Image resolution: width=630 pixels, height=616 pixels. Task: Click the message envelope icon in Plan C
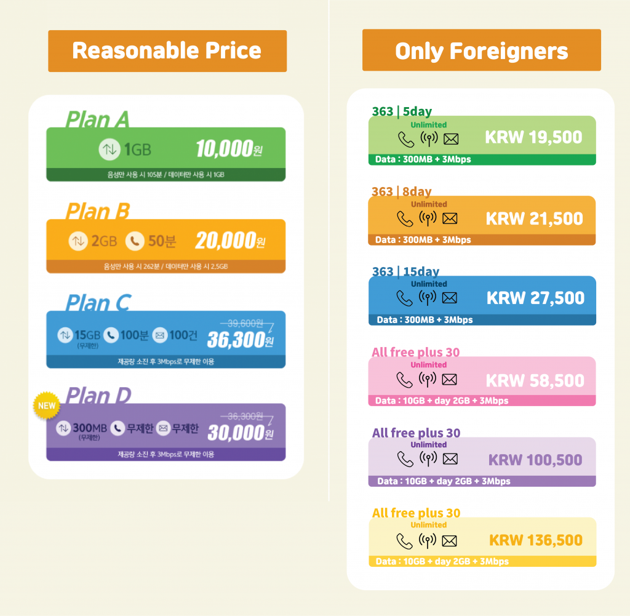click(159, 335)
